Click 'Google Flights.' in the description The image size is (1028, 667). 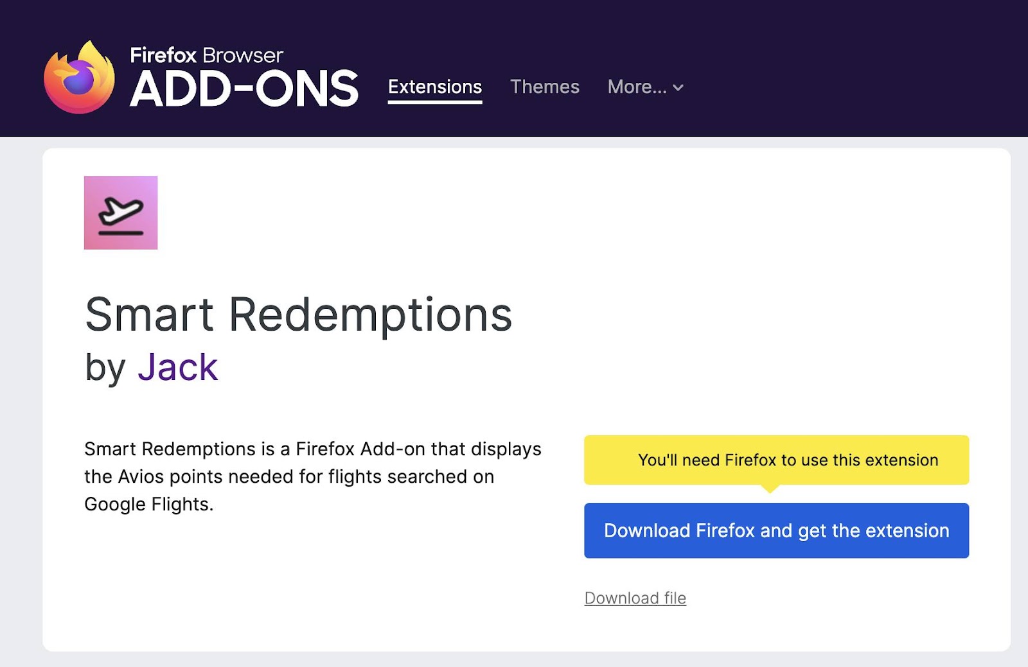point(149,505)
